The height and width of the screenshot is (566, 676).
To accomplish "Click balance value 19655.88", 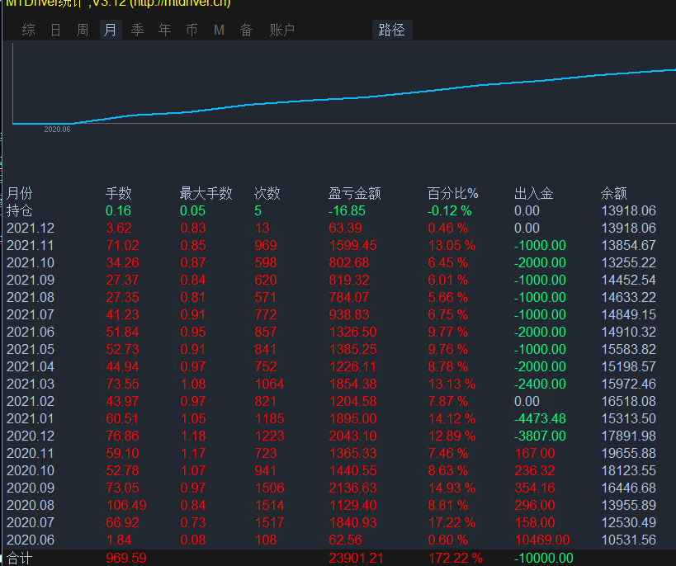I will tap(629, 453).
